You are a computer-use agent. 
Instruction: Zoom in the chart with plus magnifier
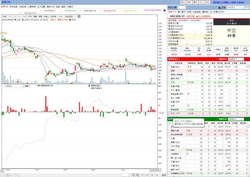(x=137, y=175)
